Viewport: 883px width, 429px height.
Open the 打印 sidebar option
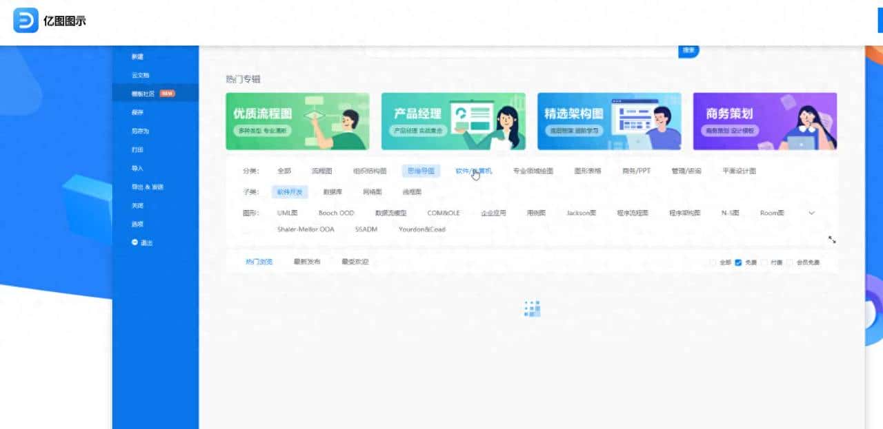point(138,149)
